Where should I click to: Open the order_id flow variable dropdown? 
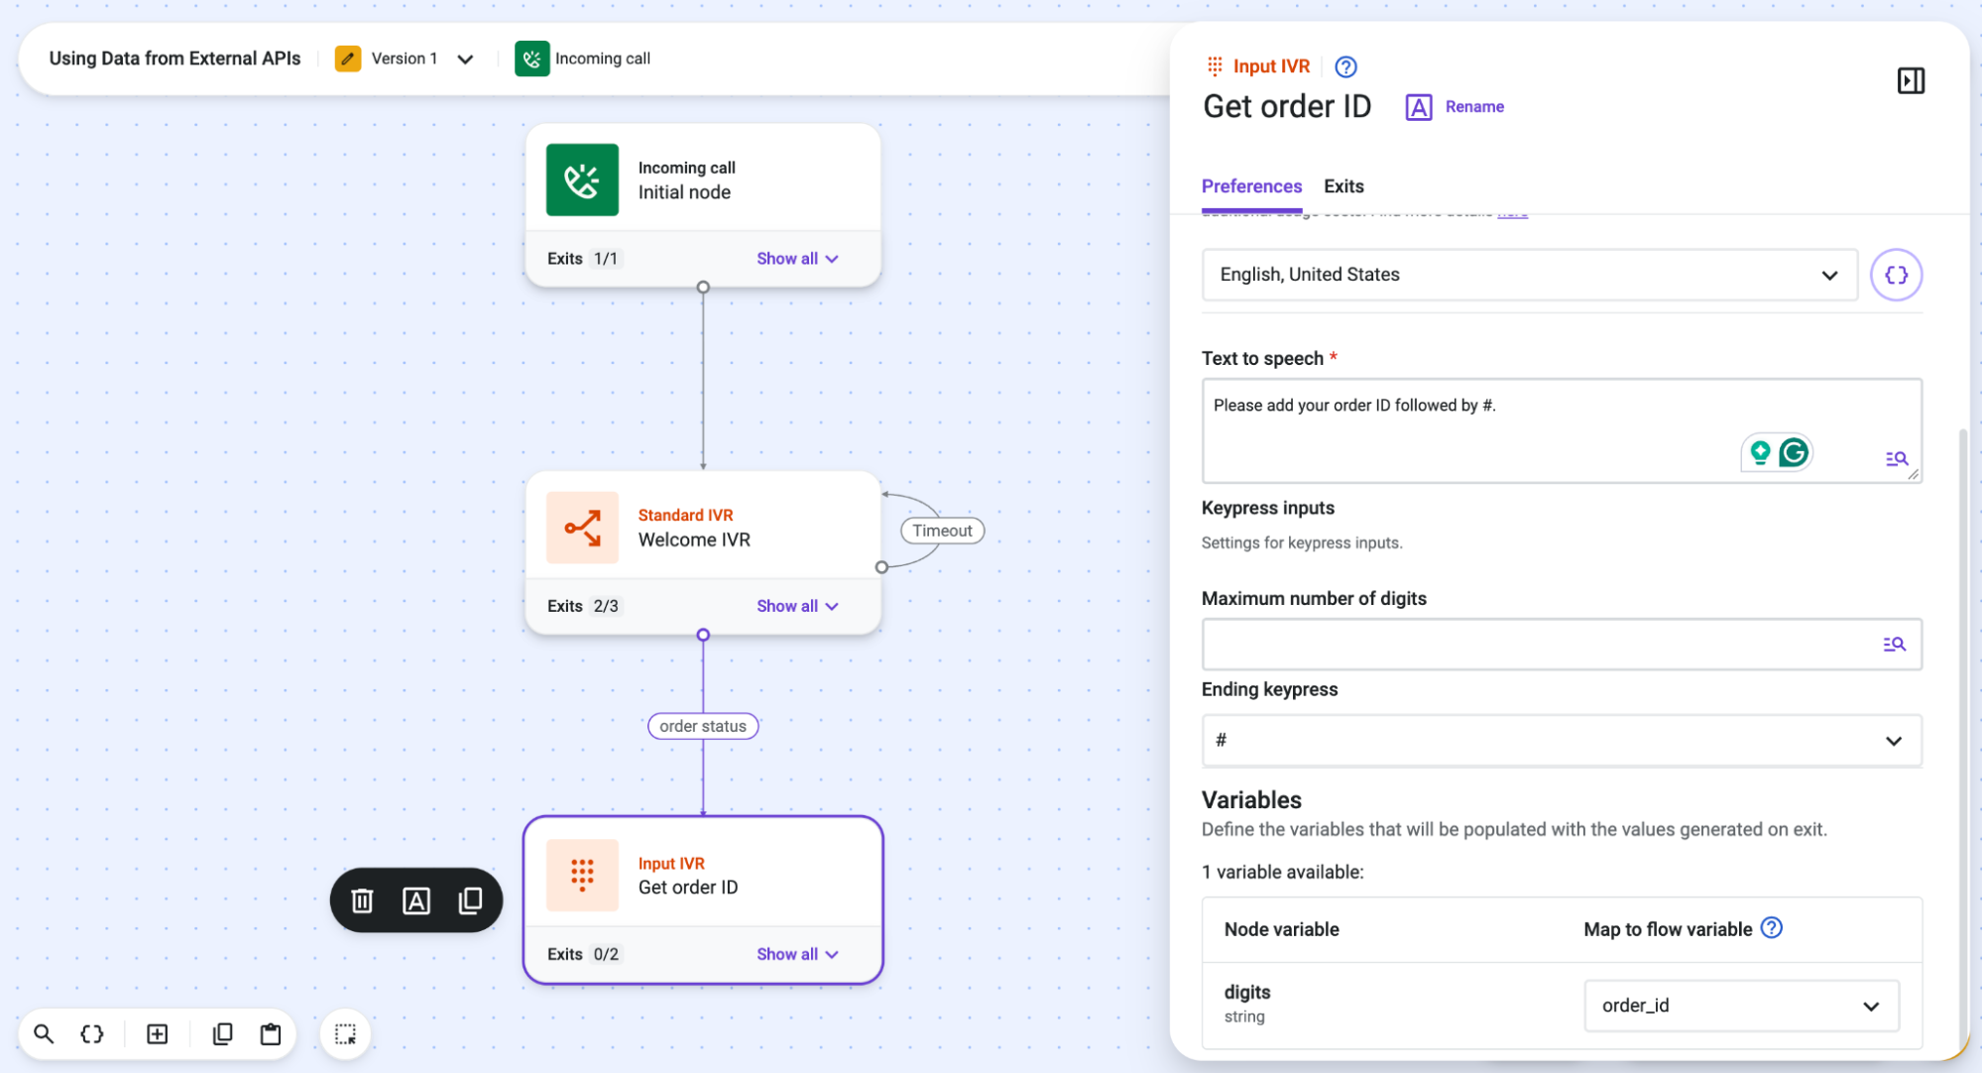click(1741, 1006)
